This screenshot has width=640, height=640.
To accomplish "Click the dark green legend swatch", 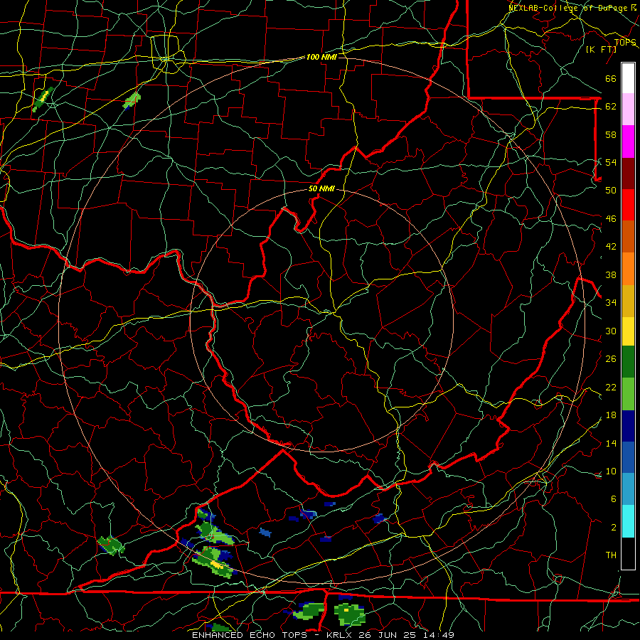I will pos(628,362).
